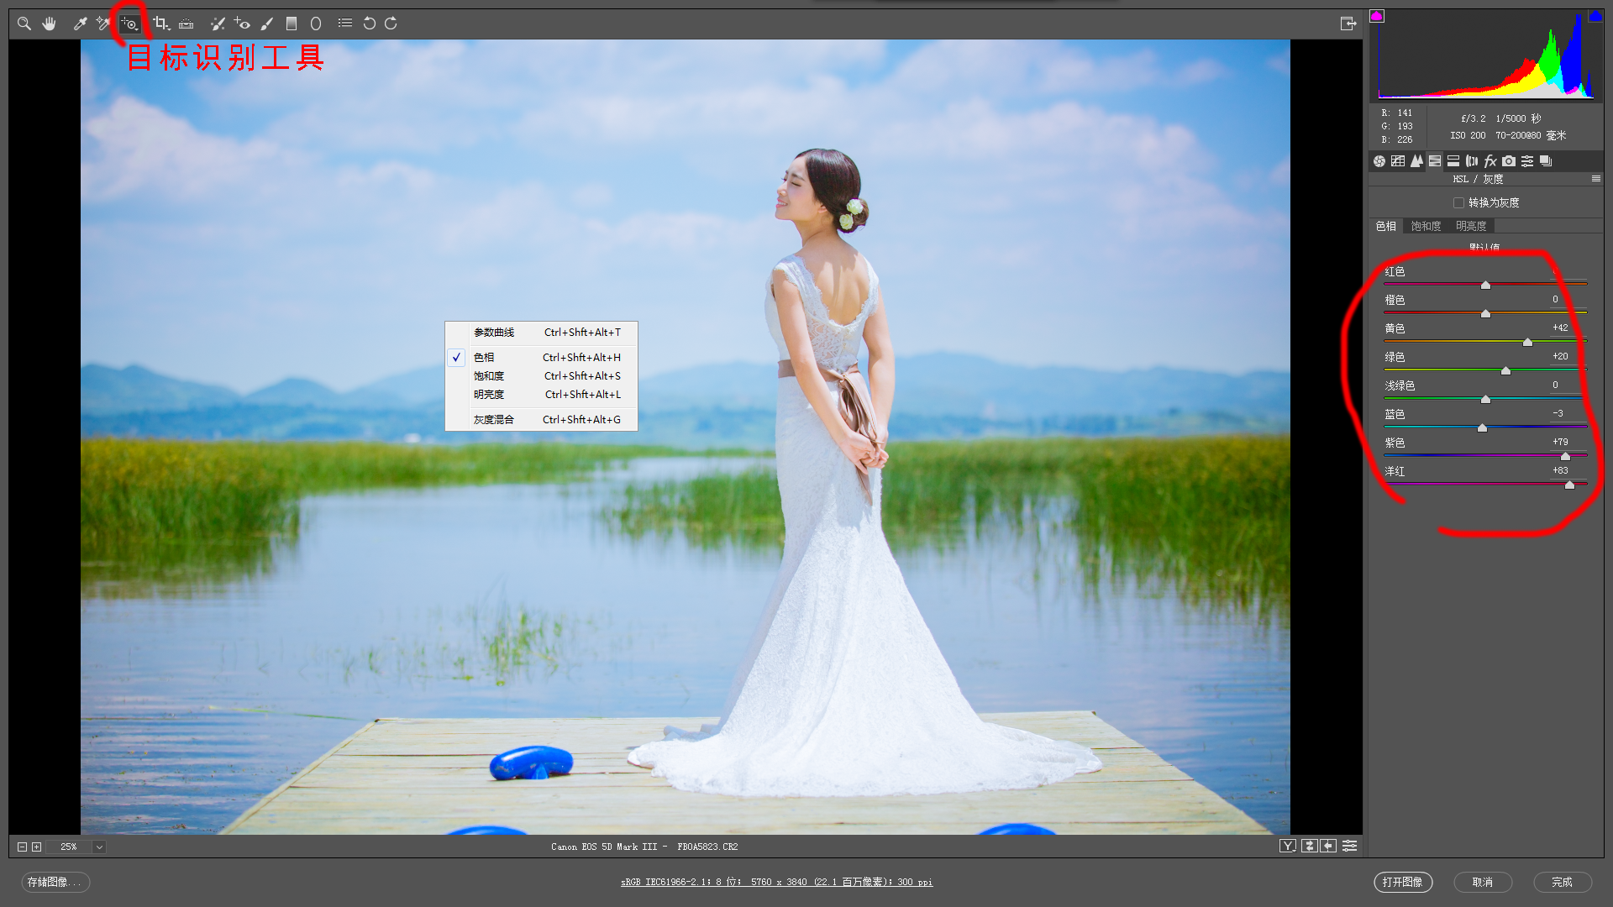Choose 饱和度 in context menu
Image resolution: width=1613 pixels, height=907 pixels.
[x=541, y=376]
